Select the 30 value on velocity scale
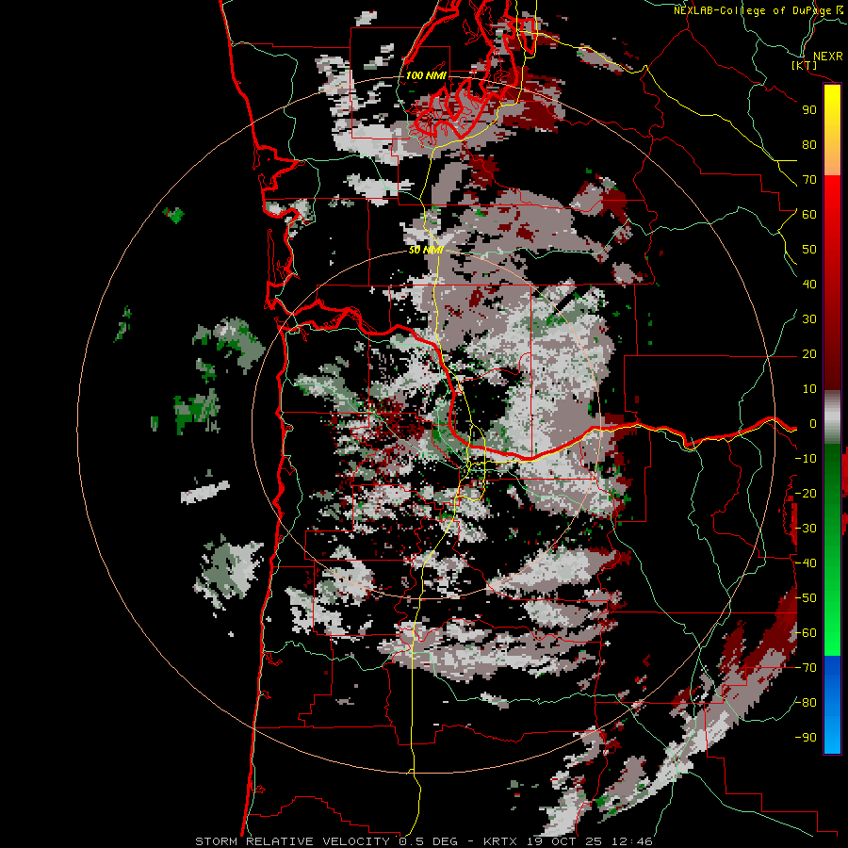 tap(809, 319)
